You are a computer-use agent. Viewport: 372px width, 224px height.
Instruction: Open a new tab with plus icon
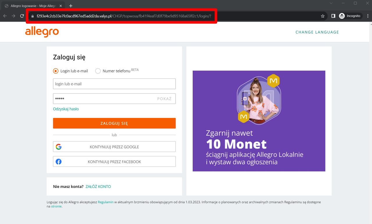(71, 6)
